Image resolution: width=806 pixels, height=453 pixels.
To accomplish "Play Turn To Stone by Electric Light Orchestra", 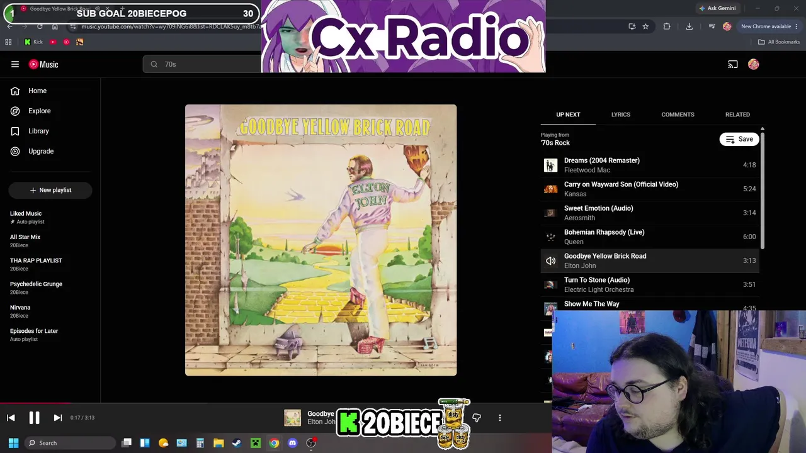I will tap(650, 284).
